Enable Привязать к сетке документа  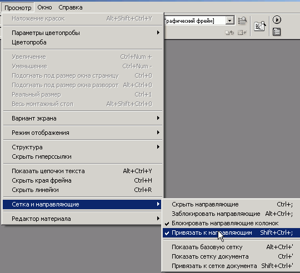tap(231, 266)
